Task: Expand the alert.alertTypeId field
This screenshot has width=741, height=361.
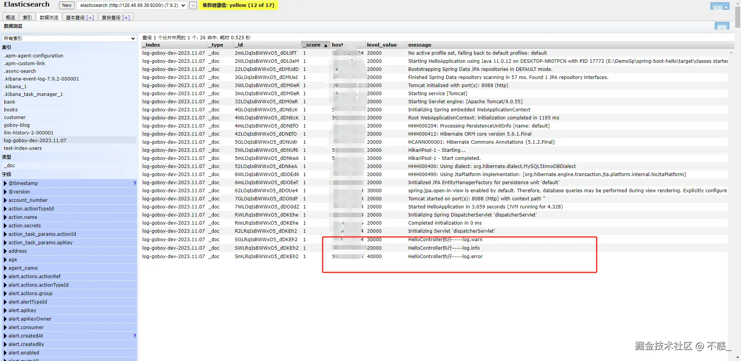Action: (x=5, y=302)
